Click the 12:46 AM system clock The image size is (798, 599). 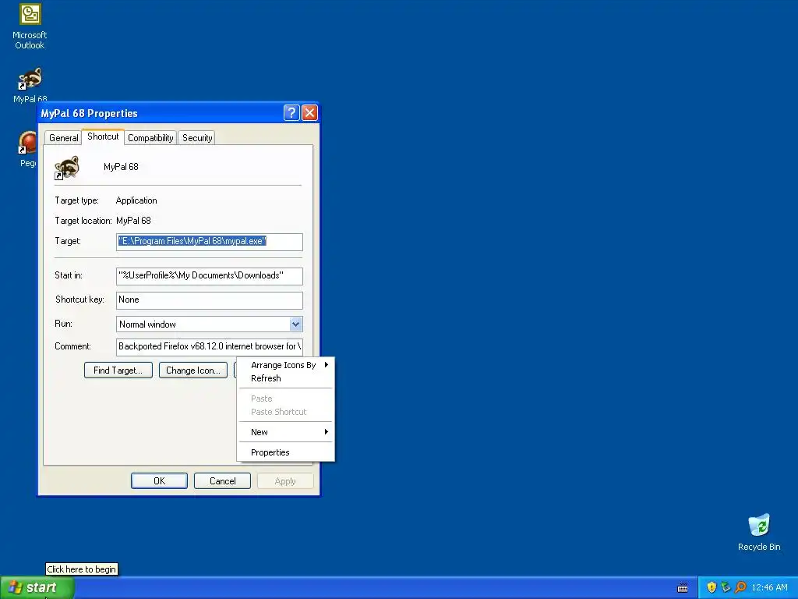pos(769,587)
